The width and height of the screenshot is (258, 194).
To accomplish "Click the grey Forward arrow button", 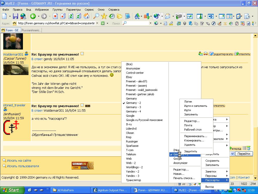I will tap(44, 16).
